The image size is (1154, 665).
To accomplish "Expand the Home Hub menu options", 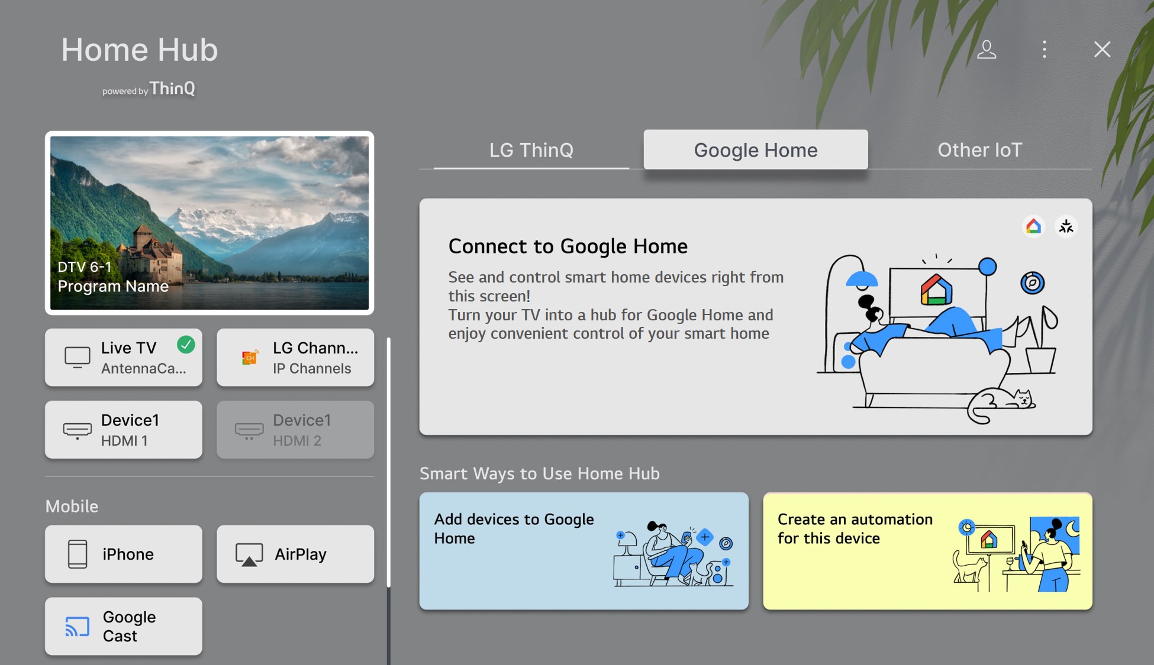I will tap(1045, 49).
